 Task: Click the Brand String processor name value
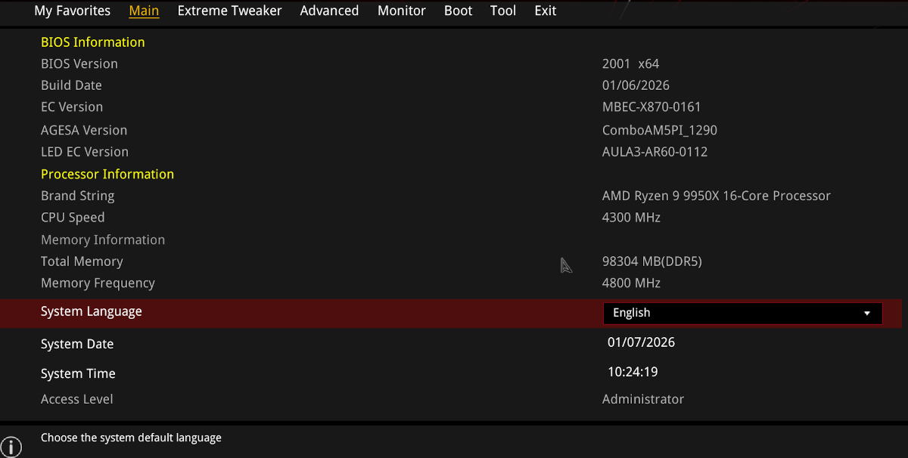coord(716,196)
